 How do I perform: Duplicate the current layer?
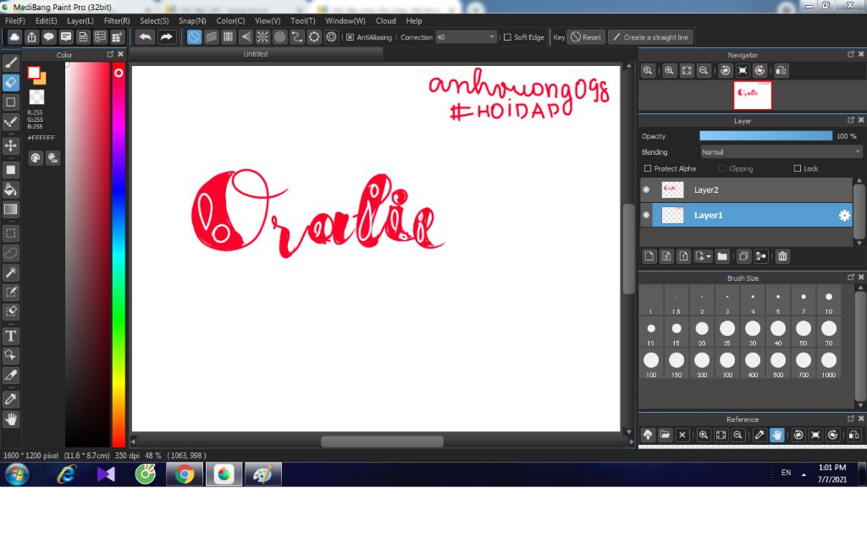(x=743, y=256)
